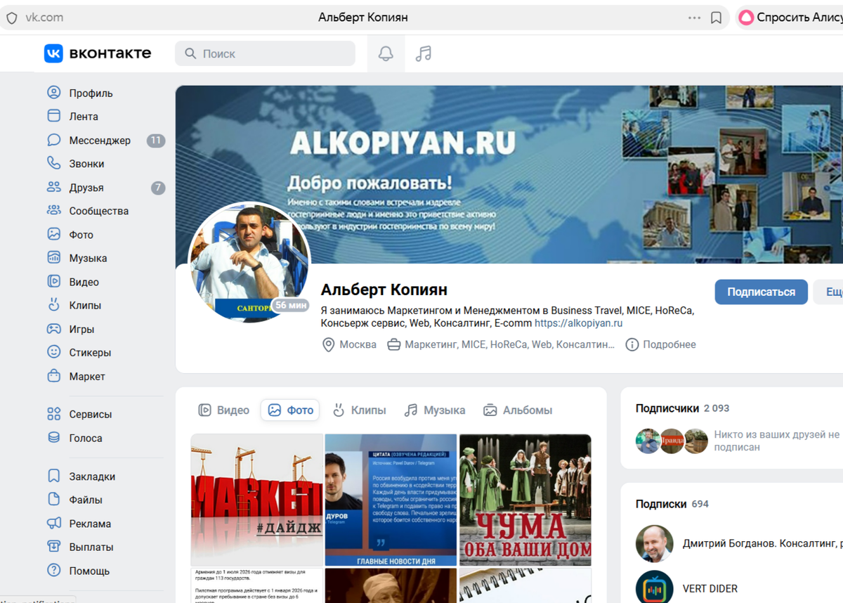Screen dimensions: 843x603
Task: Open the https://alkopiyan.ru link
Action: point(579,323)
